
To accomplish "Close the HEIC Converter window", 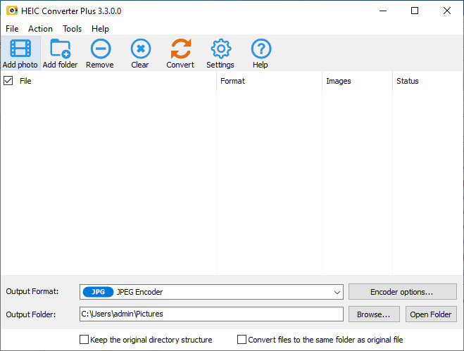I will click(447, 11).
